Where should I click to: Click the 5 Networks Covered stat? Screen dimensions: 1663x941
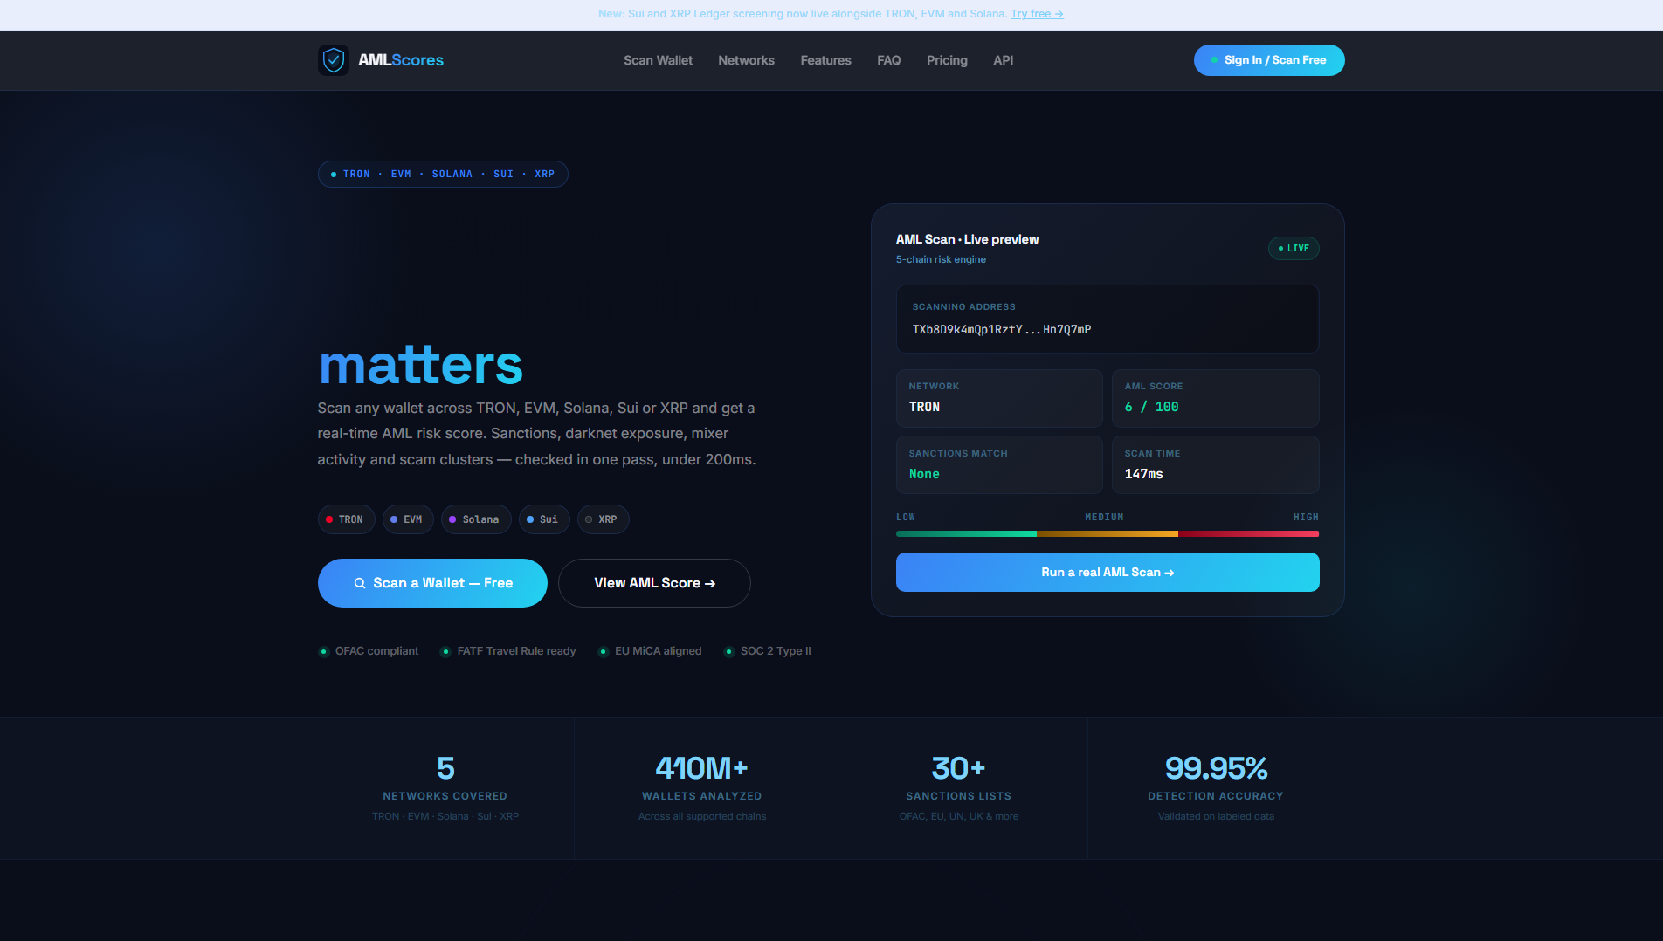tap(445, 788)
